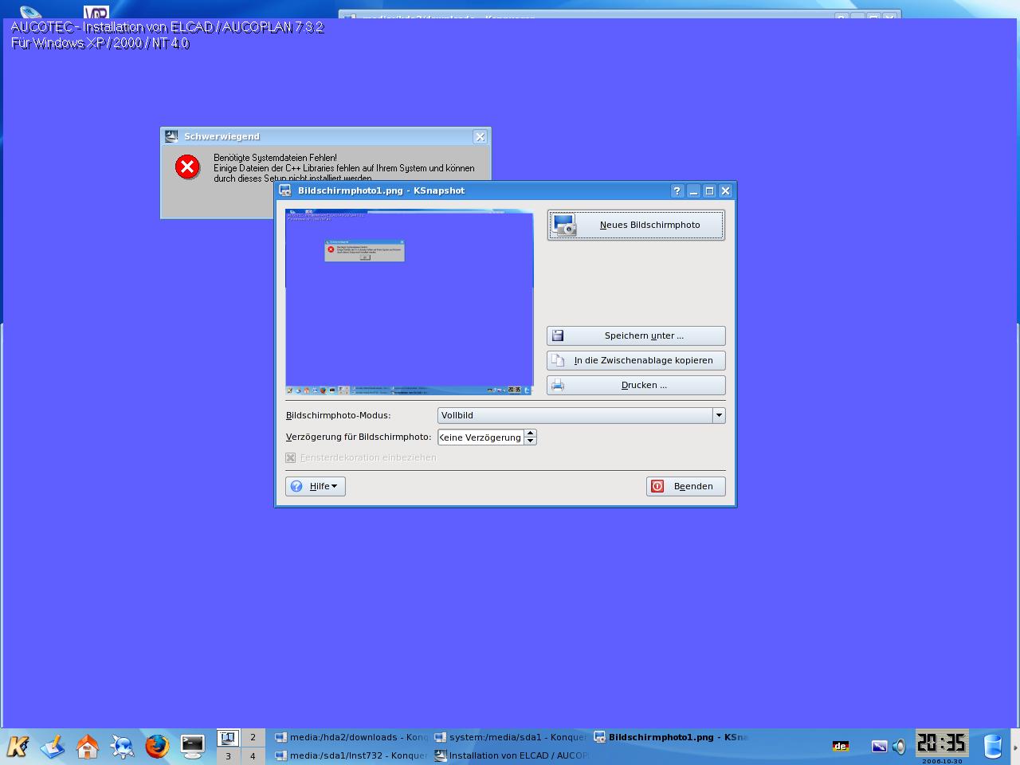The image size is (1020, 765).
Task: Click Speichern unter to save screenshot
Action: (636, 335)
